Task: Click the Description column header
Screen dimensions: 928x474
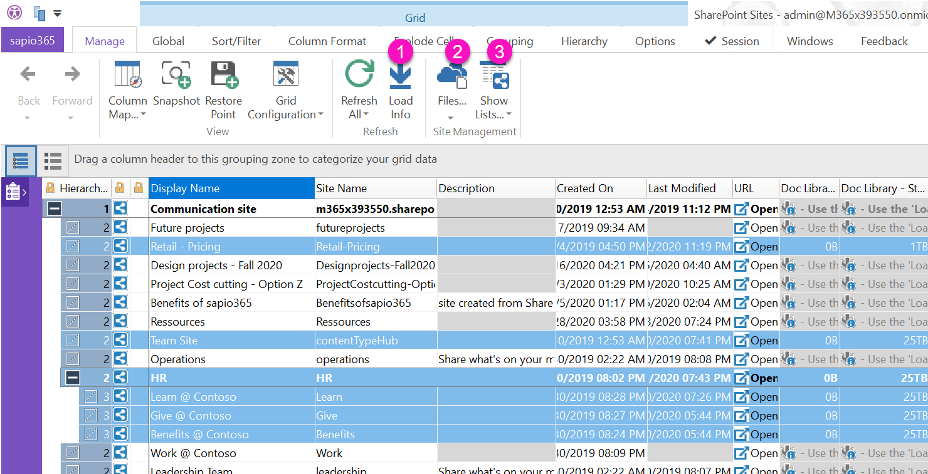Action: tap(496, 188)
